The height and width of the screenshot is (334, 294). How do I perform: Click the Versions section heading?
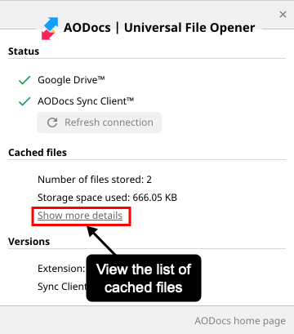point(29,242)
